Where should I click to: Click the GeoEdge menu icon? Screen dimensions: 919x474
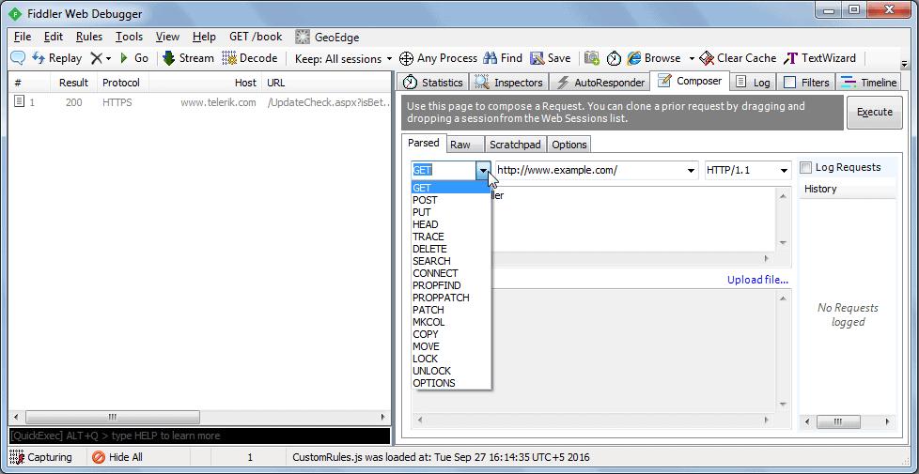[x=303, y=37]
